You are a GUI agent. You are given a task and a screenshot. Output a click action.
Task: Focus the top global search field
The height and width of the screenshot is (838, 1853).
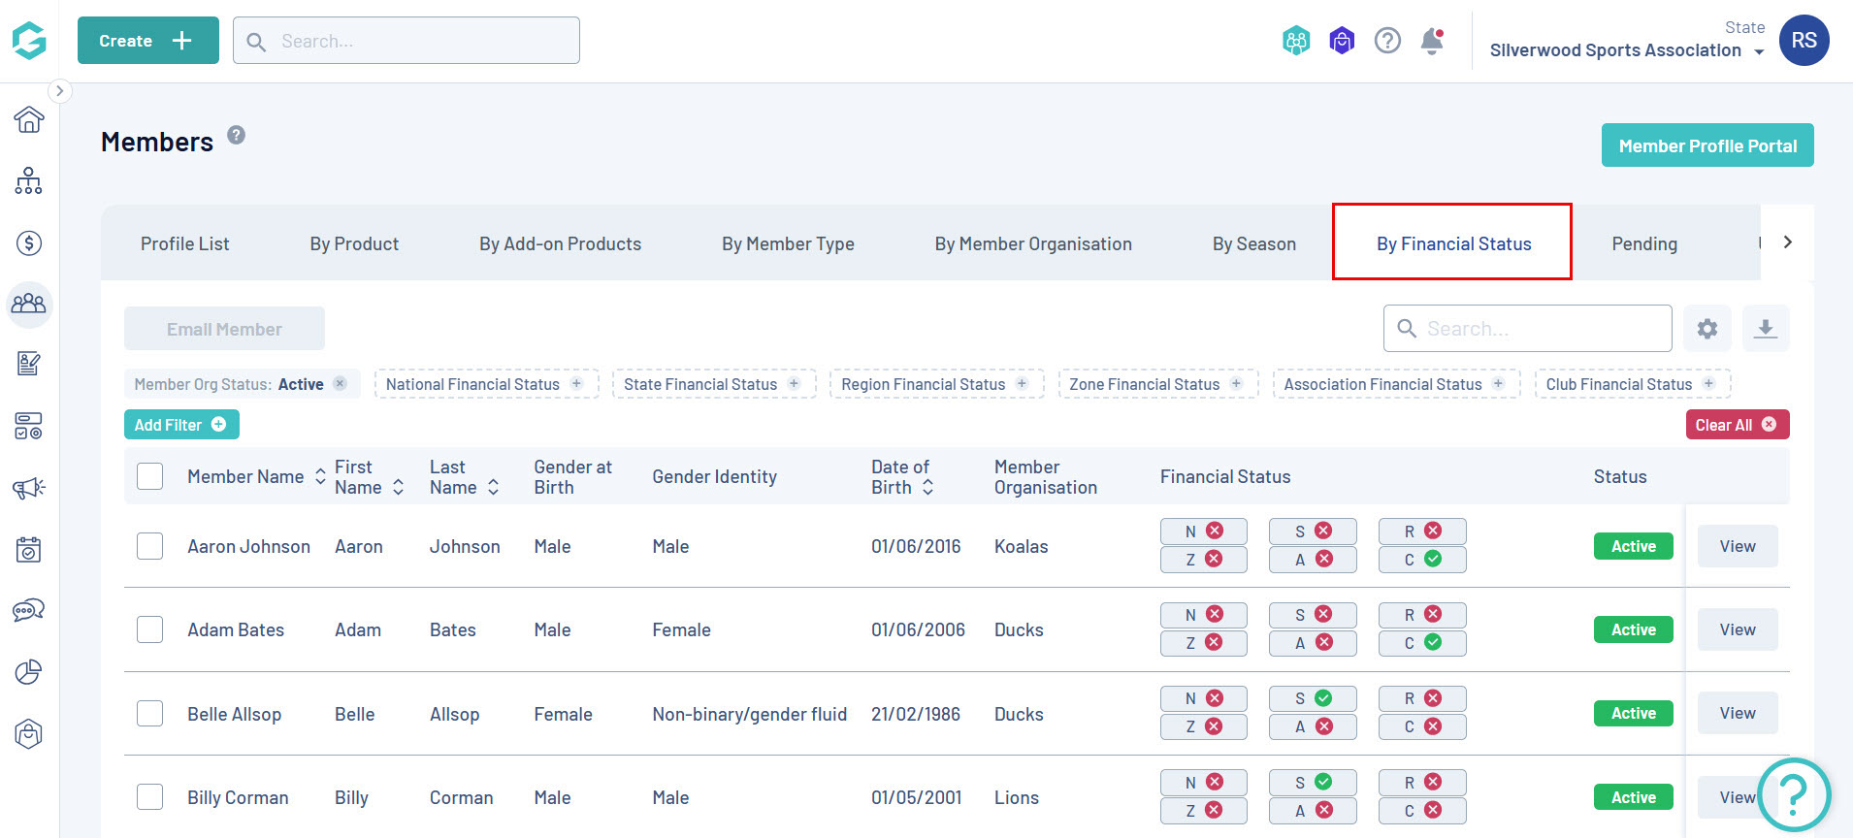point(406,41)
